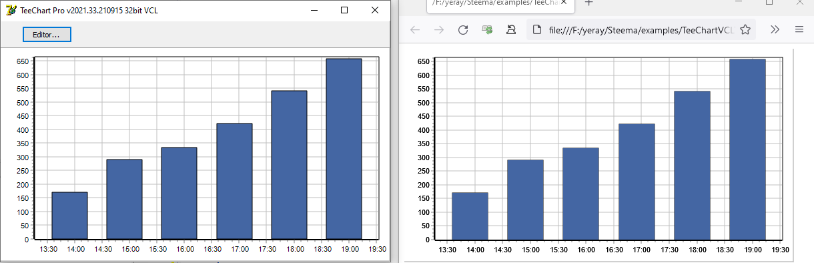This screenshot has height=263, width=814.
Task: Click the 13:30 axis label in browser chart
Action: pyautogui.click(x=448, y=250)
